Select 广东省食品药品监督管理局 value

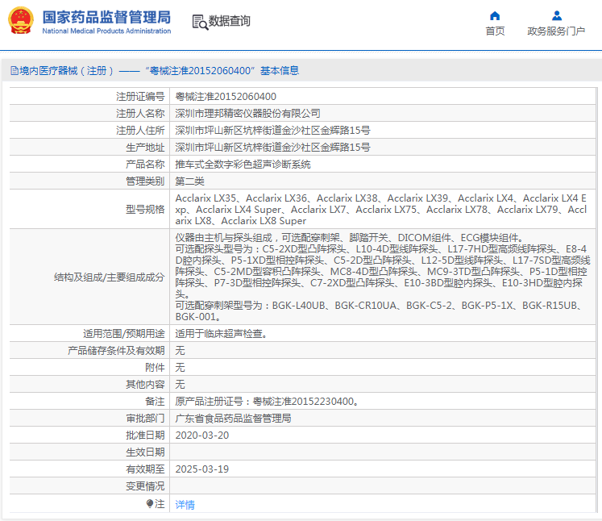[x=233, y=418]
